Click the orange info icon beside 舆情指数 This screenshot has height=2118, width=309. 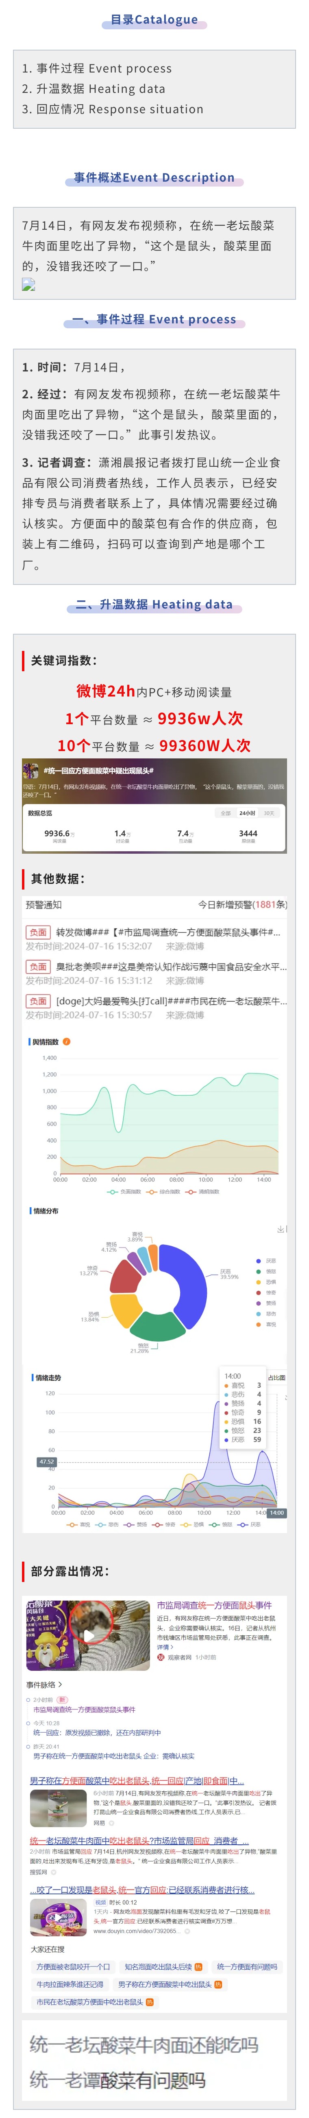pyautogui.click(x=67, y=1041)
